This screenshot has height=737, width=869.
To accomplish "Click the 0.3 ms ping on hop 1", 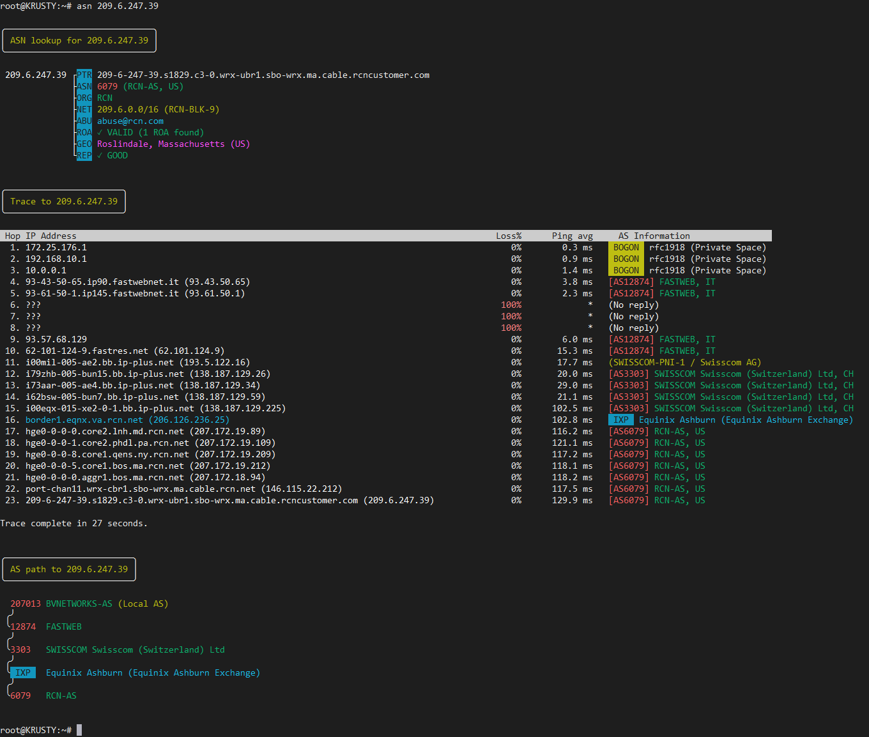I will [x=578, y=247].
